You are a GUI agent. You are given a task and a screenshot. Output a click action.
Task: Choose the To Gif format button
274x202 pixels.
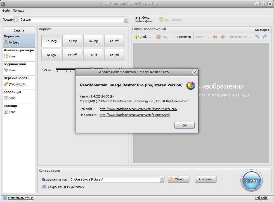(x=93, y=55)
